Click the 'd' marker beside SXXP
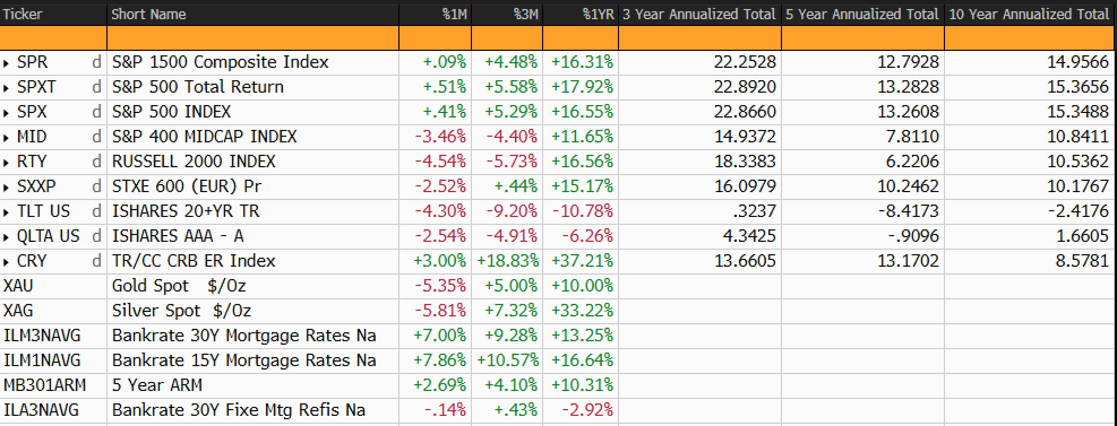The image size is (1117, 426). [x=96, y=186]
